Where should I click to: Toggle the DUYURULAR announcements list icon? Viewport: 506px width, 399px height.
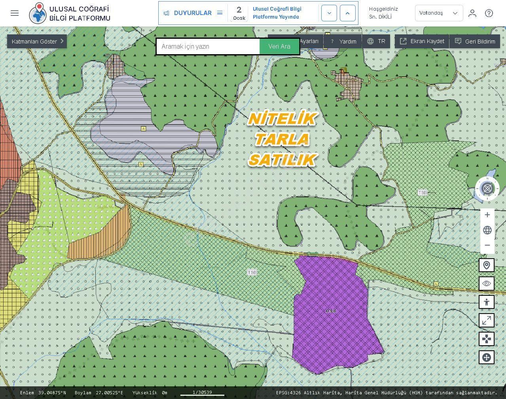[220, 13]
